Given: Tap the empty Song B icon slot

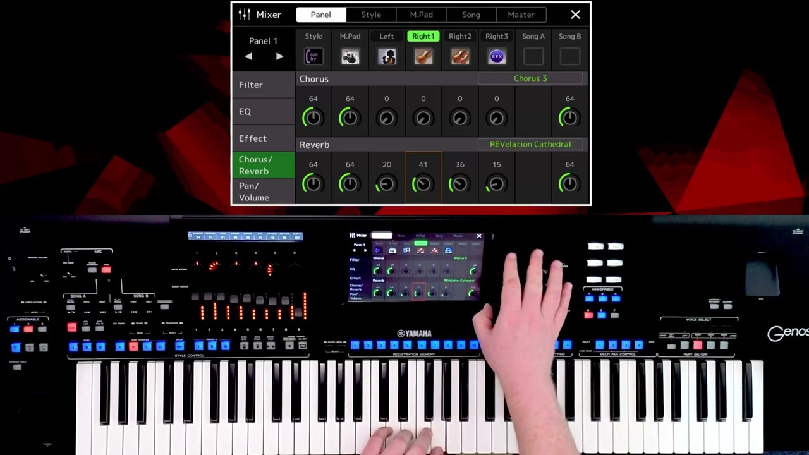Looking at the screenshot, I should 570,57.
